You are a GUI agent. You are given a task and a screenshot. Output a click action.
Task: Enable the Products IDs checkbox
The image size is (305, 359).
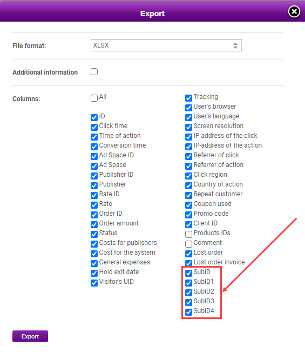coord(188,234)
